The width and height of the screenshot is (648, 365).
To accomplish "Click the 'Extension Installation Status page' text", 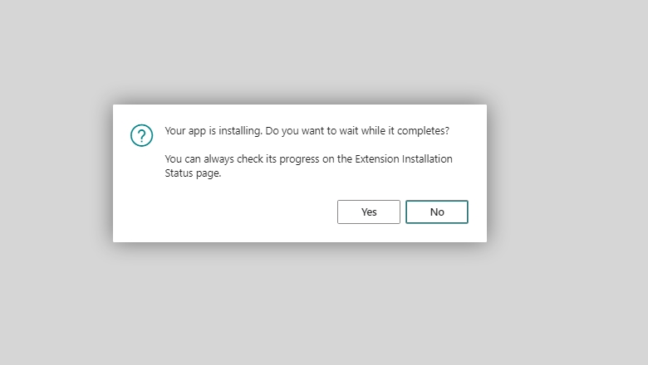I will point(309,166).
